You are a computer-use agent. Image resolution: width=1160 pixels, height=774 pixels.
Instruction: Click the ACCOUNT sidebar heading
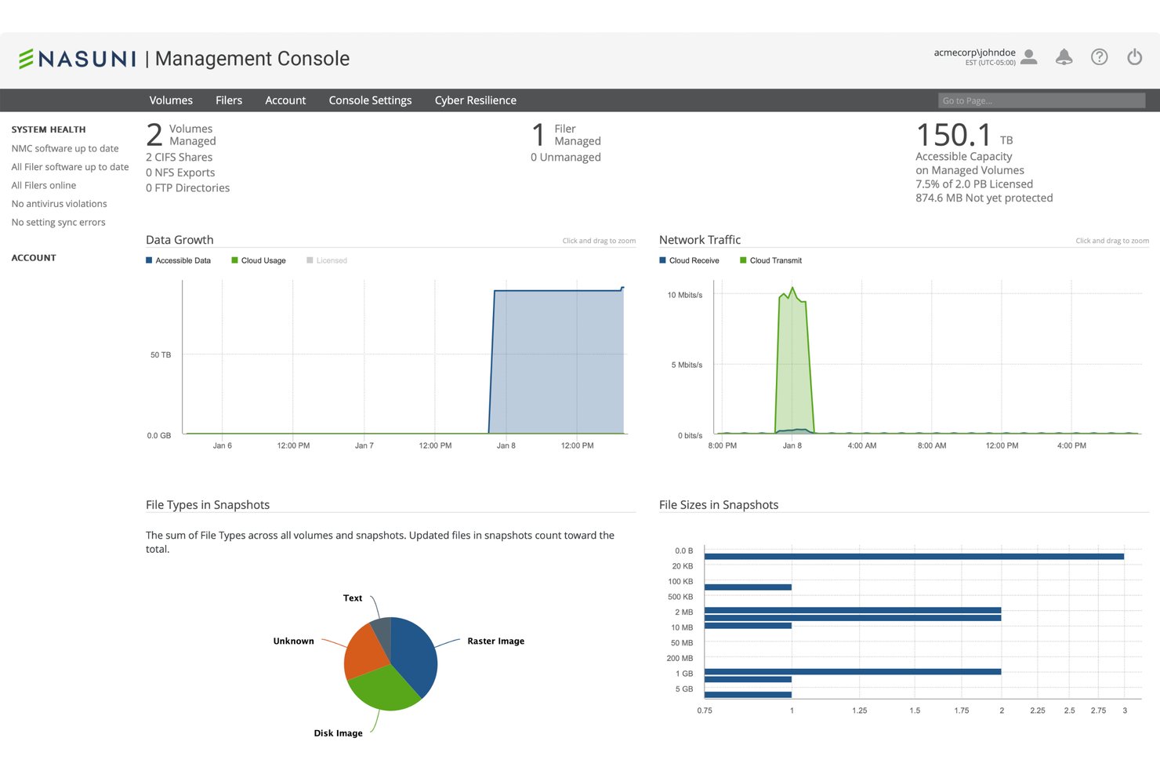tap(34, 257)
